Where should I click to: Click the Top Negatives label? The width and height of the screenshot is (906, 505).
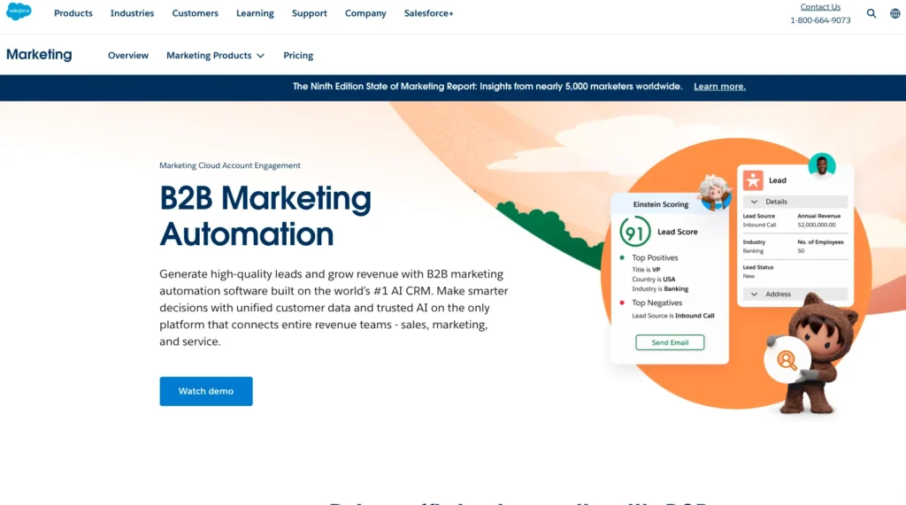657,302
